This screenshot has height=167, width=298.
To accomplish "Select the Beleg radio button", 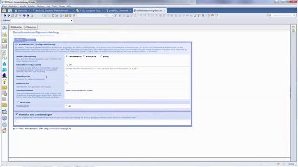I will pyautogui.click(x=101, y=57).
